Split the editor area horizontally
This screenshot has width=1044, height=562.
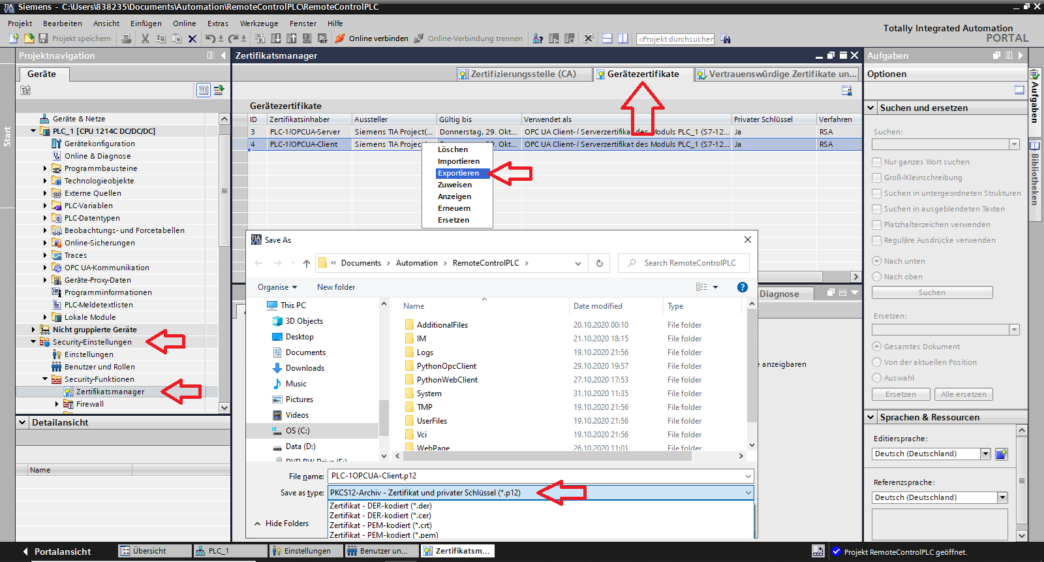tap(607, 39)
